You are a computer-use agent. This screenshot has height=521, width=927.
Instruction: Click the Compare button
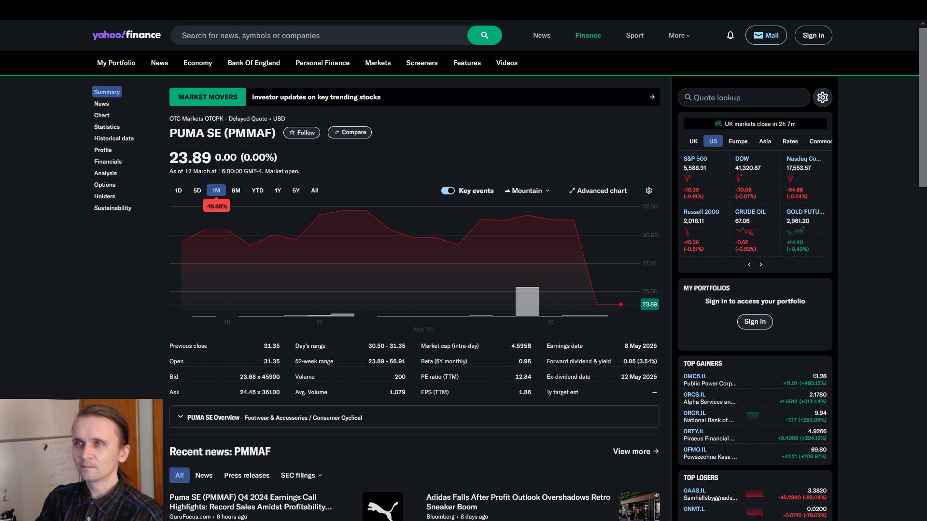(x=350, y=133)
